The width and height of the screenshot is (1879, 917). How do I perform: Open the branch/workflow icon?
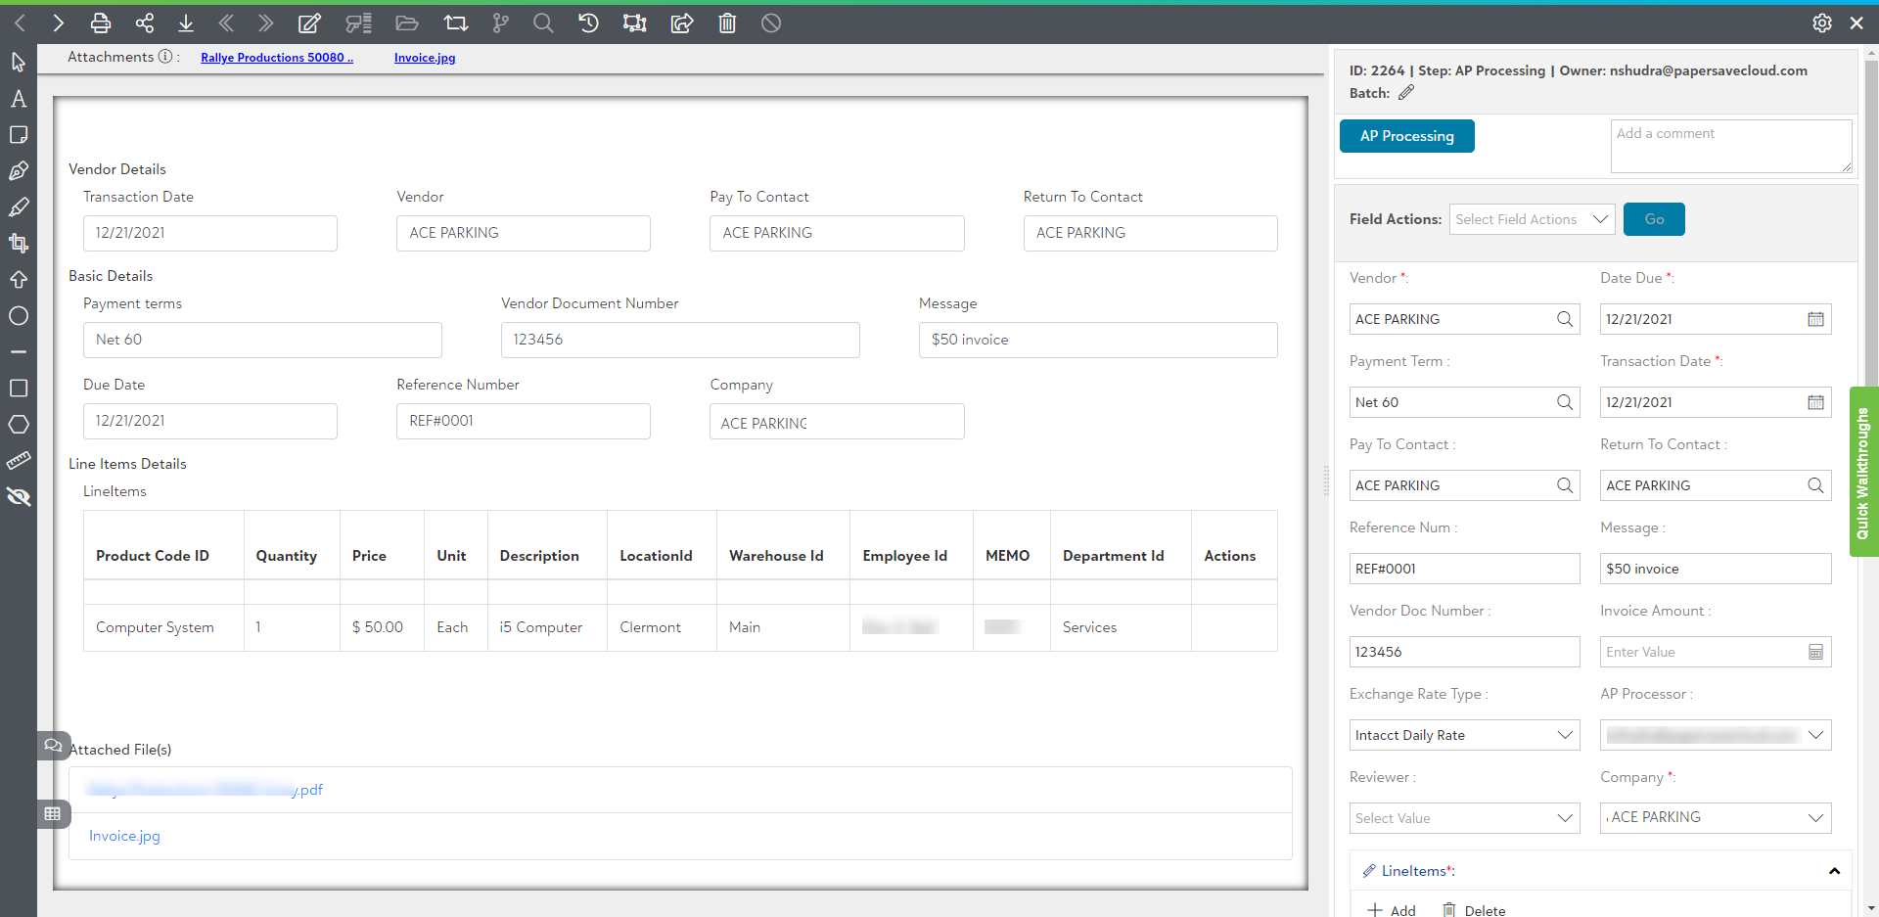501,23
